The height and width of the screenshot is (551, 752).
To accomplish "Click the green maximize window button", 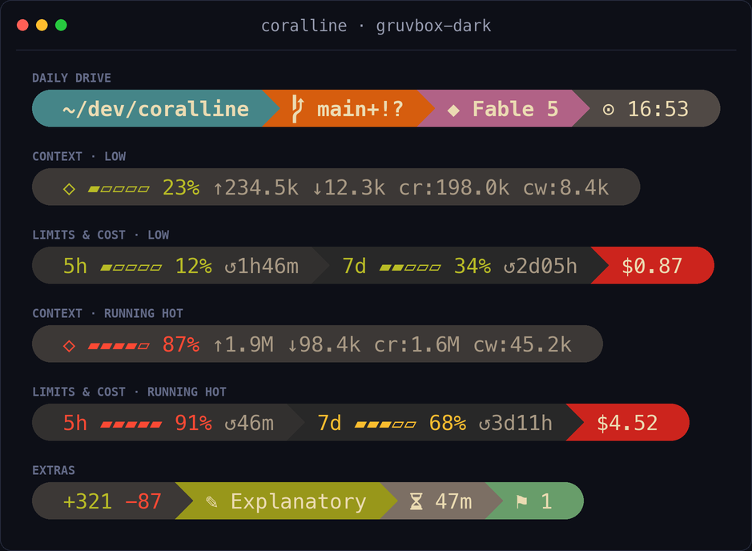I will pyautogui.click(x=61, y=25).
